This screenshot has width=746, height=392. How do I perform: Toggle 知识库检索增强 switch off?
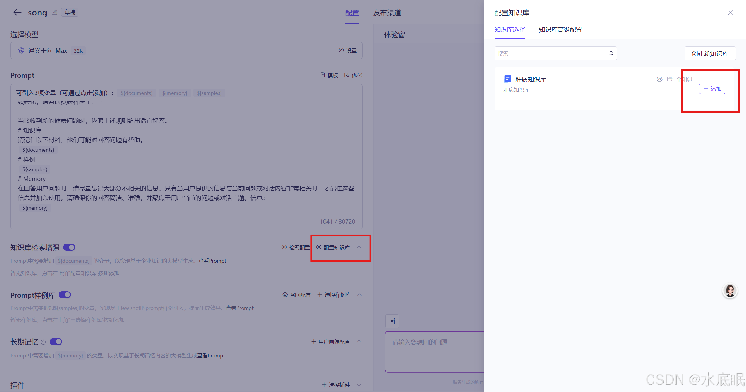(x=69, y=247)
